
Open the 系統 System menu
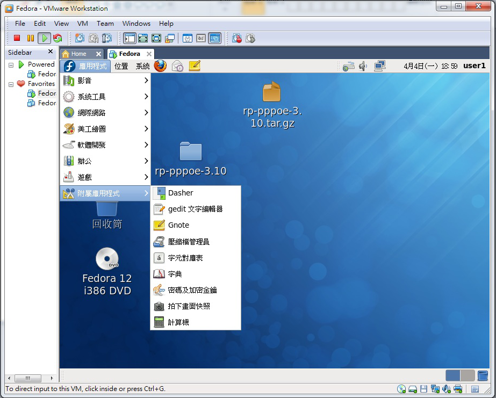tap(142, 66)
